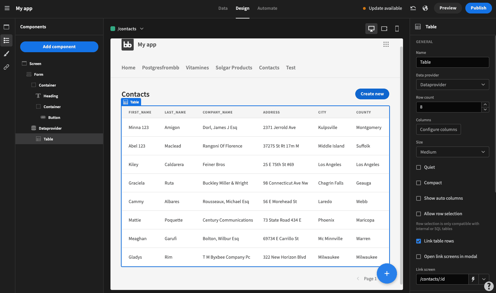The width and height of the screenshot is (496, 293).
Task: Open Solgar Products nav link
Action: [x=234, y=68]
